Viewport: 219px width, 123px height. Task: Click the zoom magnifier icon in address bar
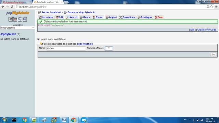tap(208, 7)
